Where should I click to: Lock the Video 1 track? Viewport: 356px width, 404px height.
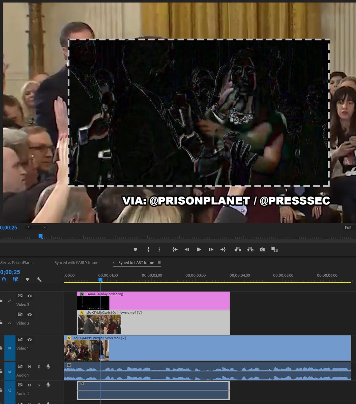click(x=1, y=348)
